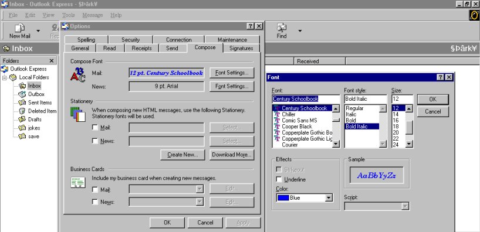The image size is (480, 232).
Task: Select Comic Sans MS in font list
Action: tap(299, 121)
